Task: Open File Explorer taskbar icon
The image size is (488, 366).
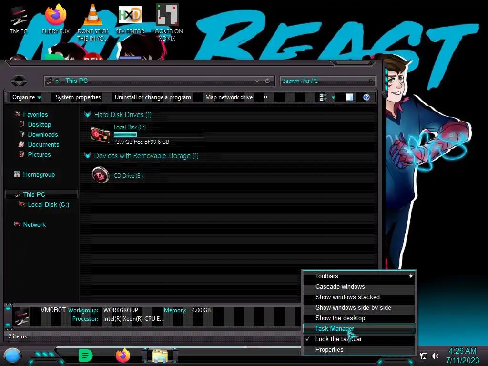Action: (160, 356)
